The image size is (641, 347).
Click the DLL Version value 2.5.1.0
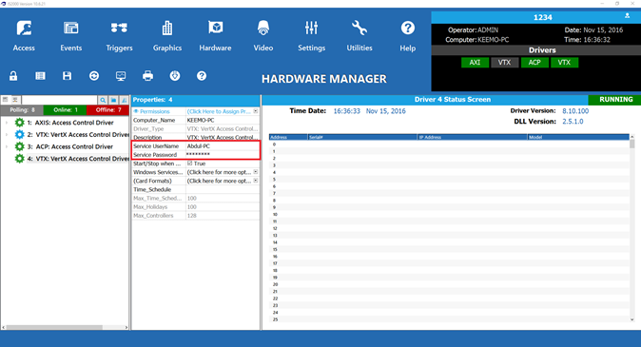coord(573,122)
